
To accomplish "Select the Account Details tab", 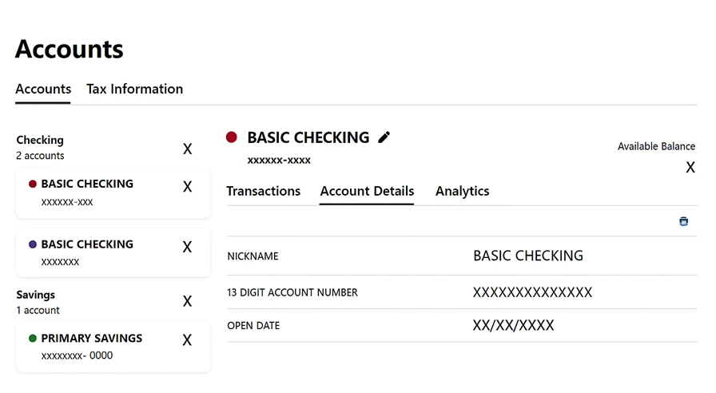I will pyautogui.click(x=367, y=192).
